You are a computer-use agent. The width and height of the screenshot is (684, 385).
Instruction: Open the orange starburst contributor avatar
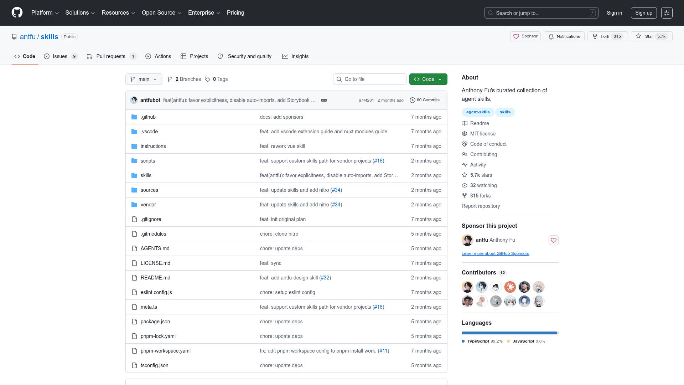click(x=510, y=287)
